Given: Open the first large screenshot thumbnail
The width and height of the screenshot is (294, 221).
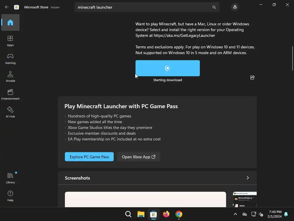Looking at the screenshot, I should tap(145, 199).
